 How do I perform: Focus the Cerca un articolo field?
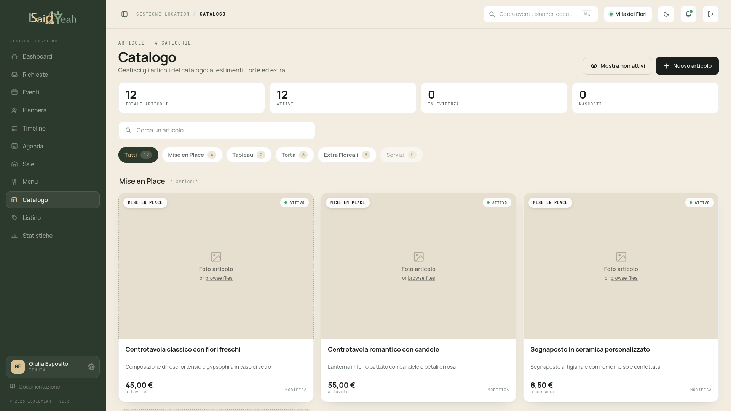[217, 130]
